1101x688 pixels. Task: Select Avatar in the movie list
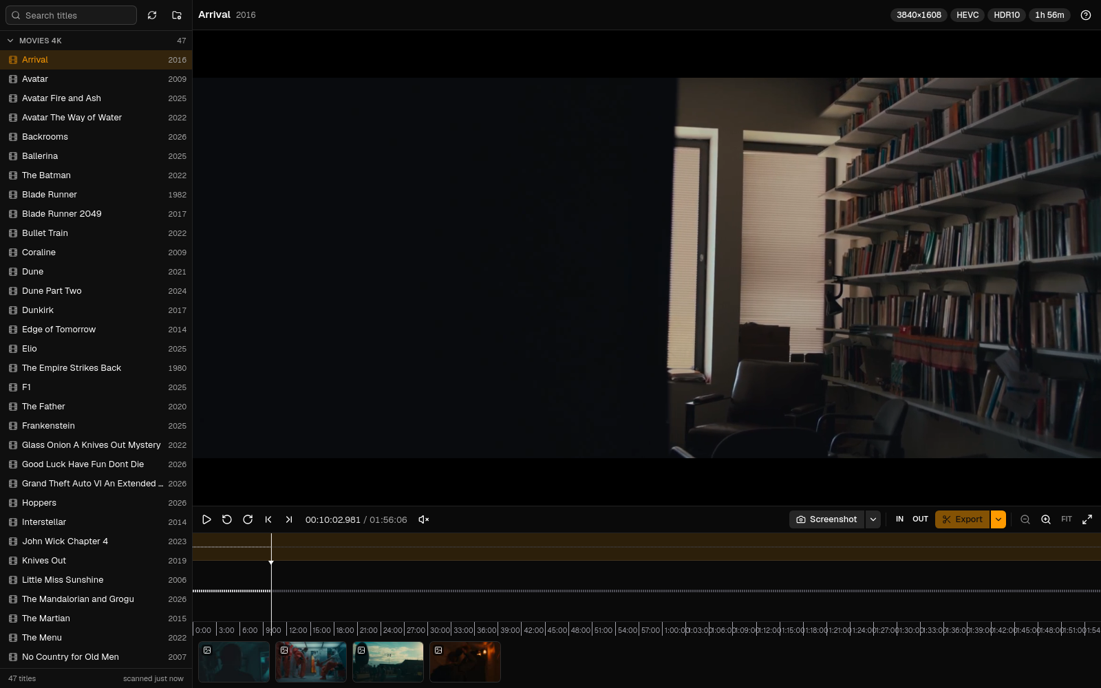coord(96,79)
